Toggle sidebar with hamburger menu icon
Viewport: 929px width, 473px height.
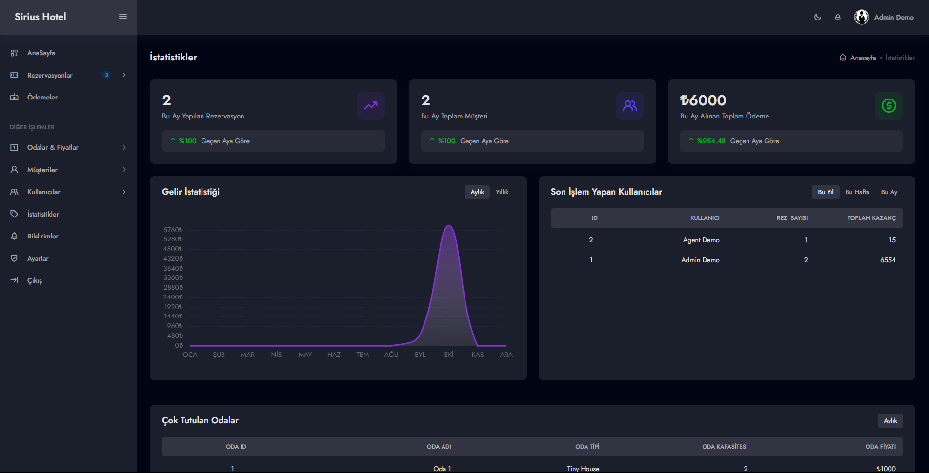pos(123,17)
